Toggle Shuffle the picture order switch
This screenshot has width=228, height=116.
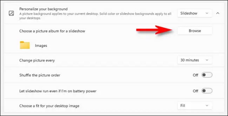tap(207, 75)
